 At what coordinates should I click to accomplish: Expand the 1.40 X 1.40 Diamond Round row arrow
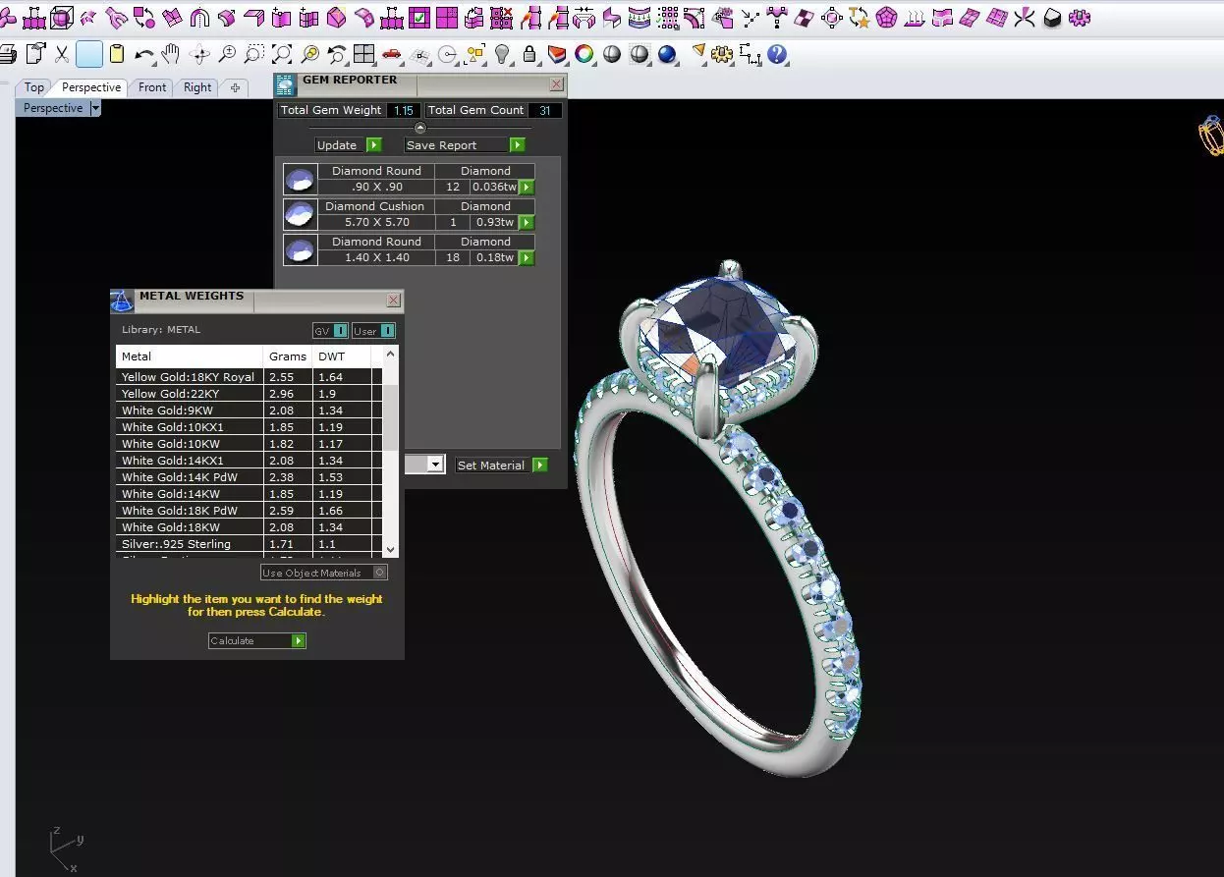[x=527, y=257]
